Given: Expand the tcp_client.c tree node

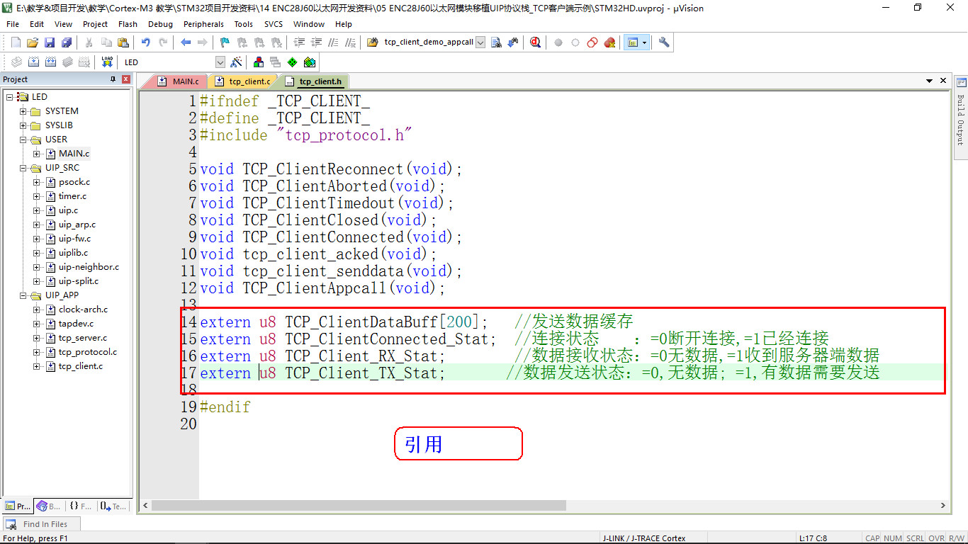Looking at the screenshot, I should pyautogui.click(x=37, y=366).
